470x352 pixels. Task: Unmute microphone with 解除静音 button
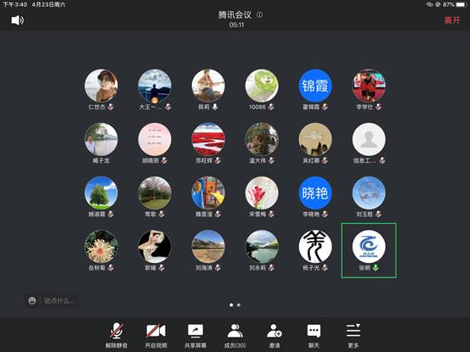[116, 335]
